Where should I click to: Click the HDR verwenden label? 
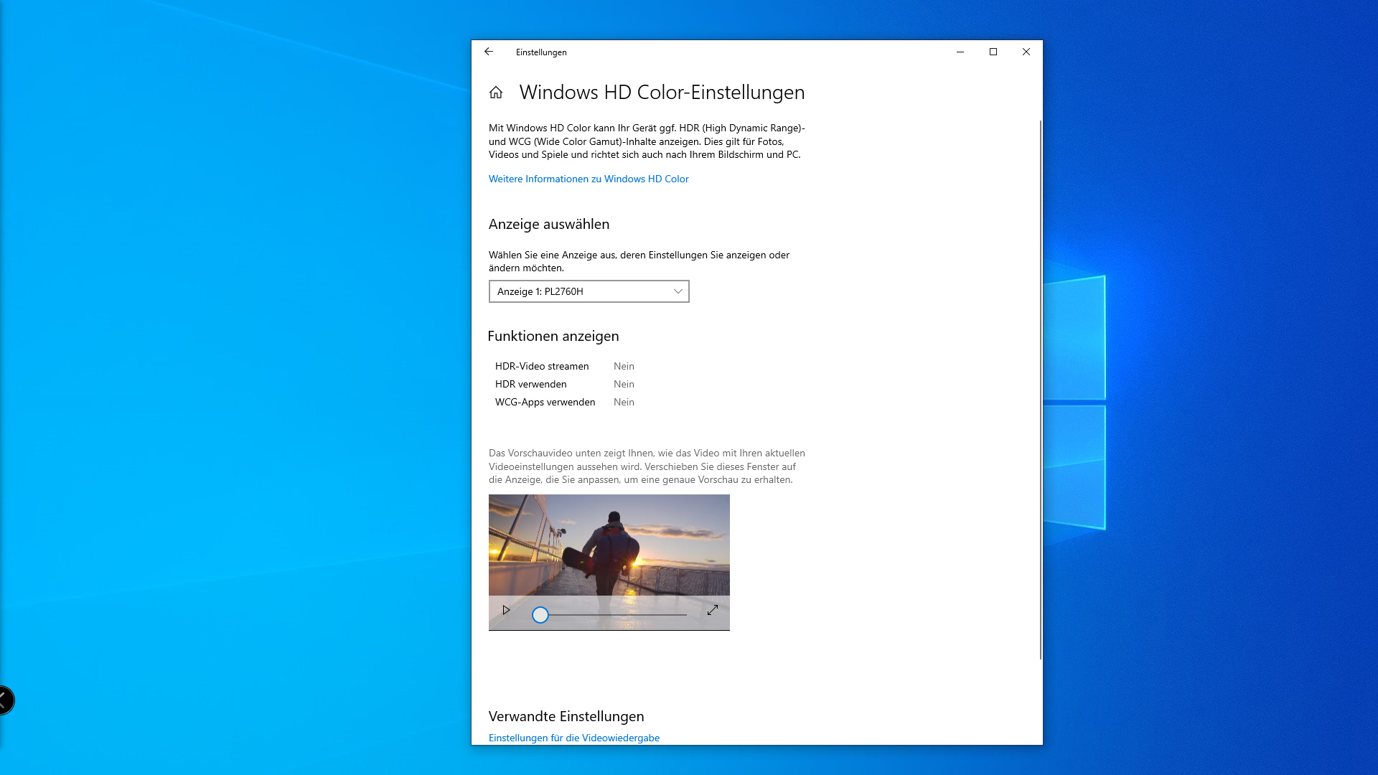coord(531,384)
